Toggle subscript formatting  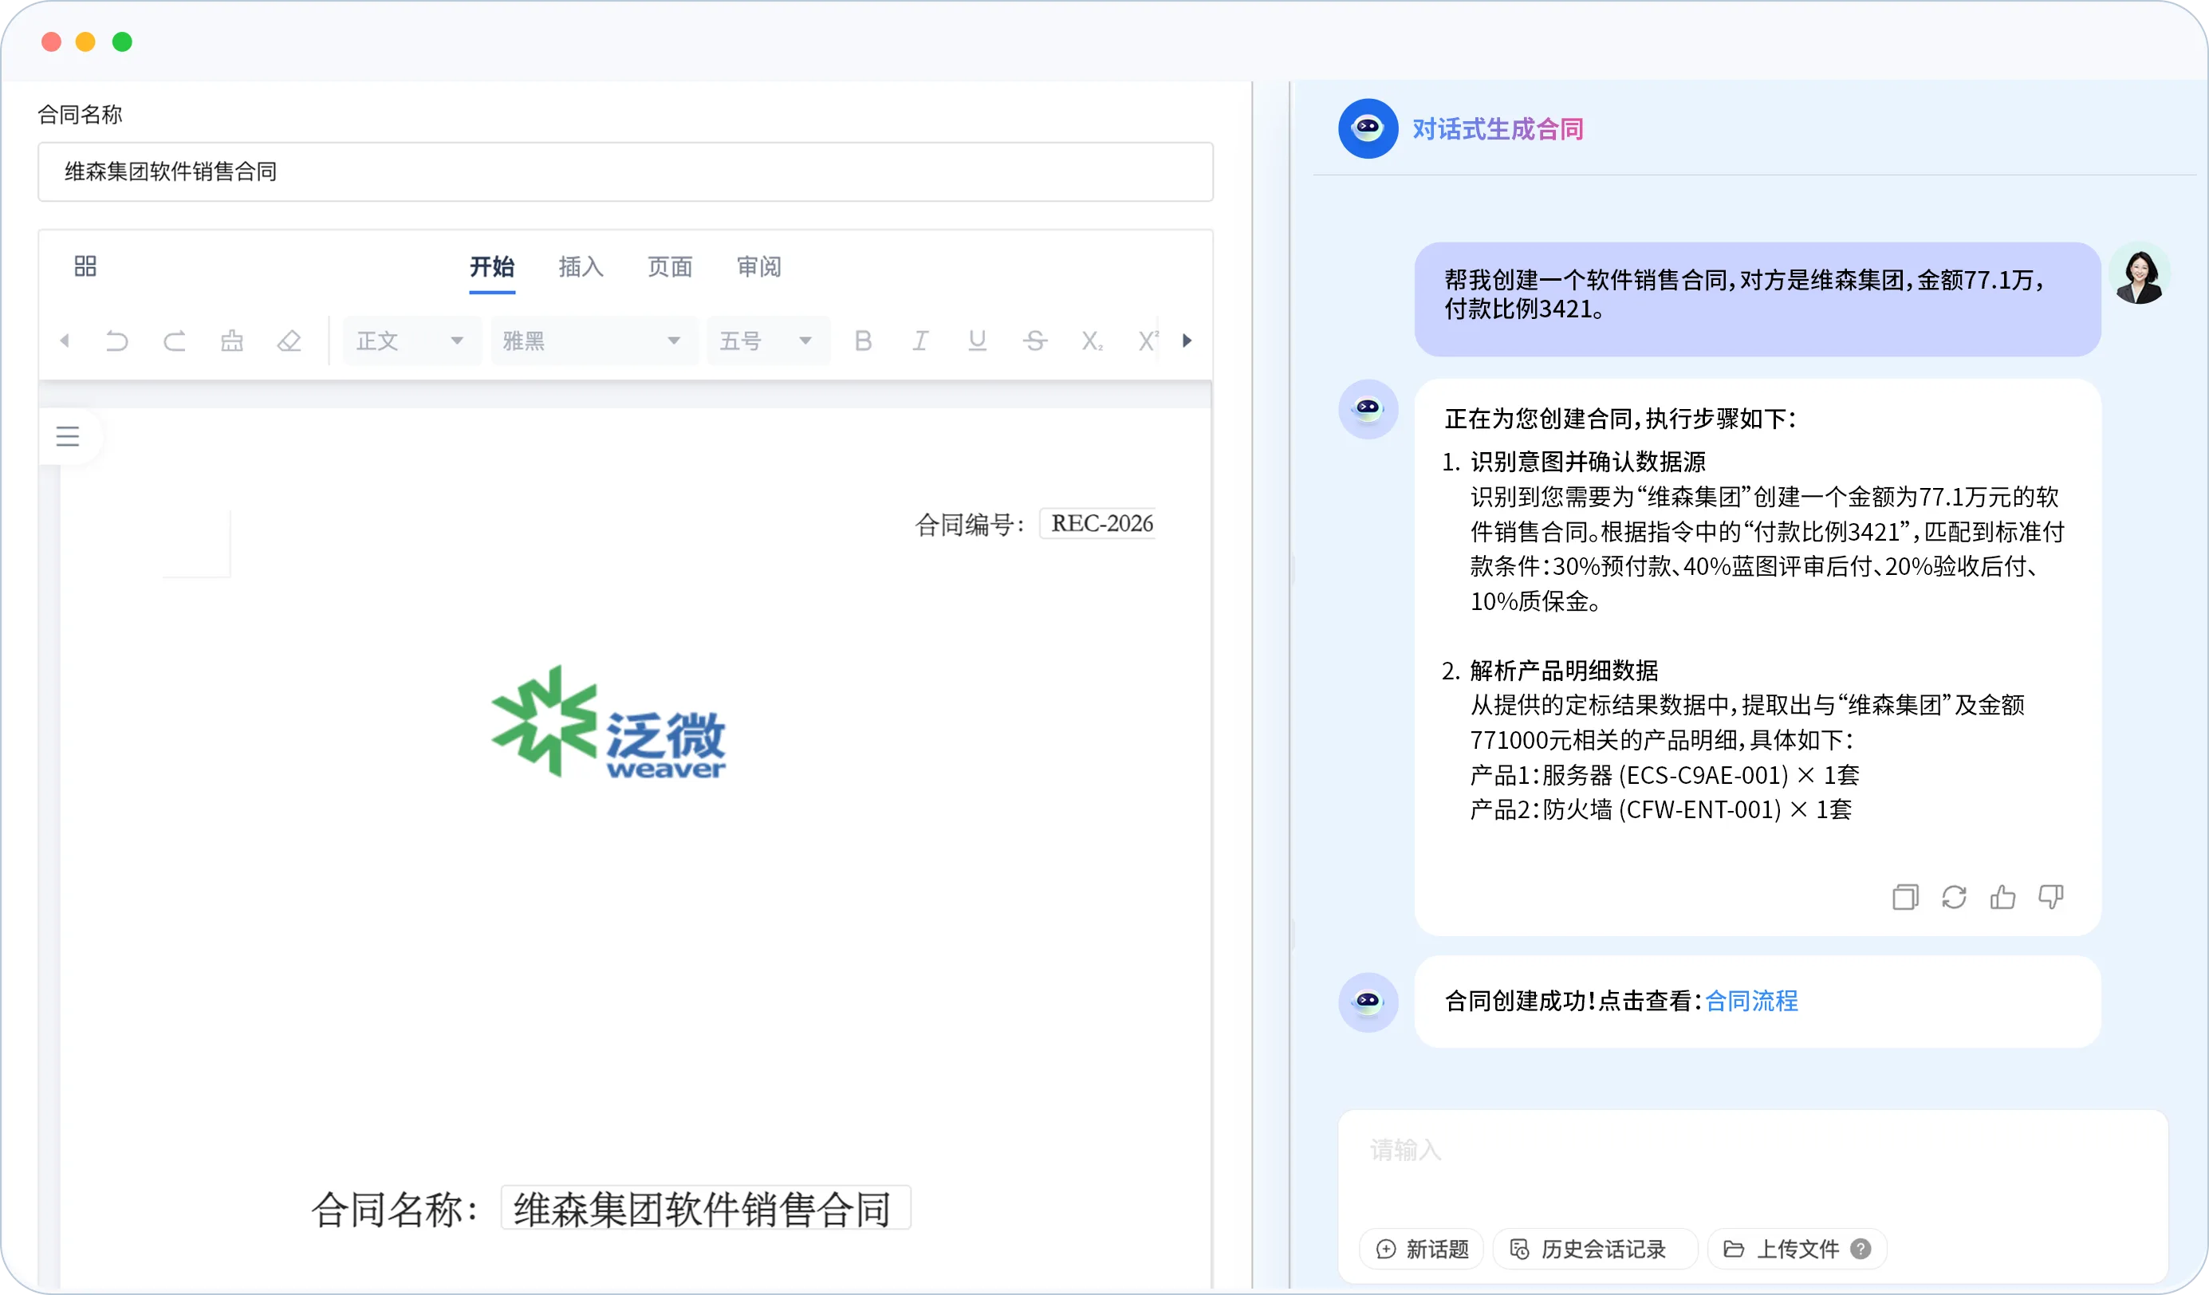1093,340
